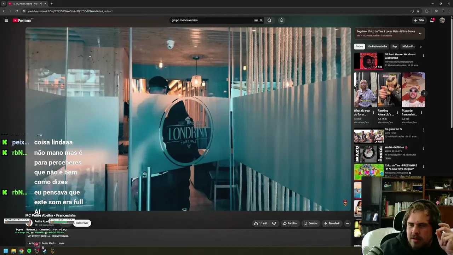This screenshot has height=255, width=453.
Task: Expand description with '...mais'
Action: tap(61, 243)
